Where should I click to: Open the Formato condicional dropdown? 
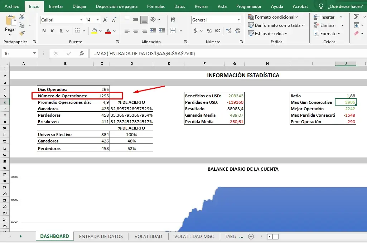click(274, 17)
